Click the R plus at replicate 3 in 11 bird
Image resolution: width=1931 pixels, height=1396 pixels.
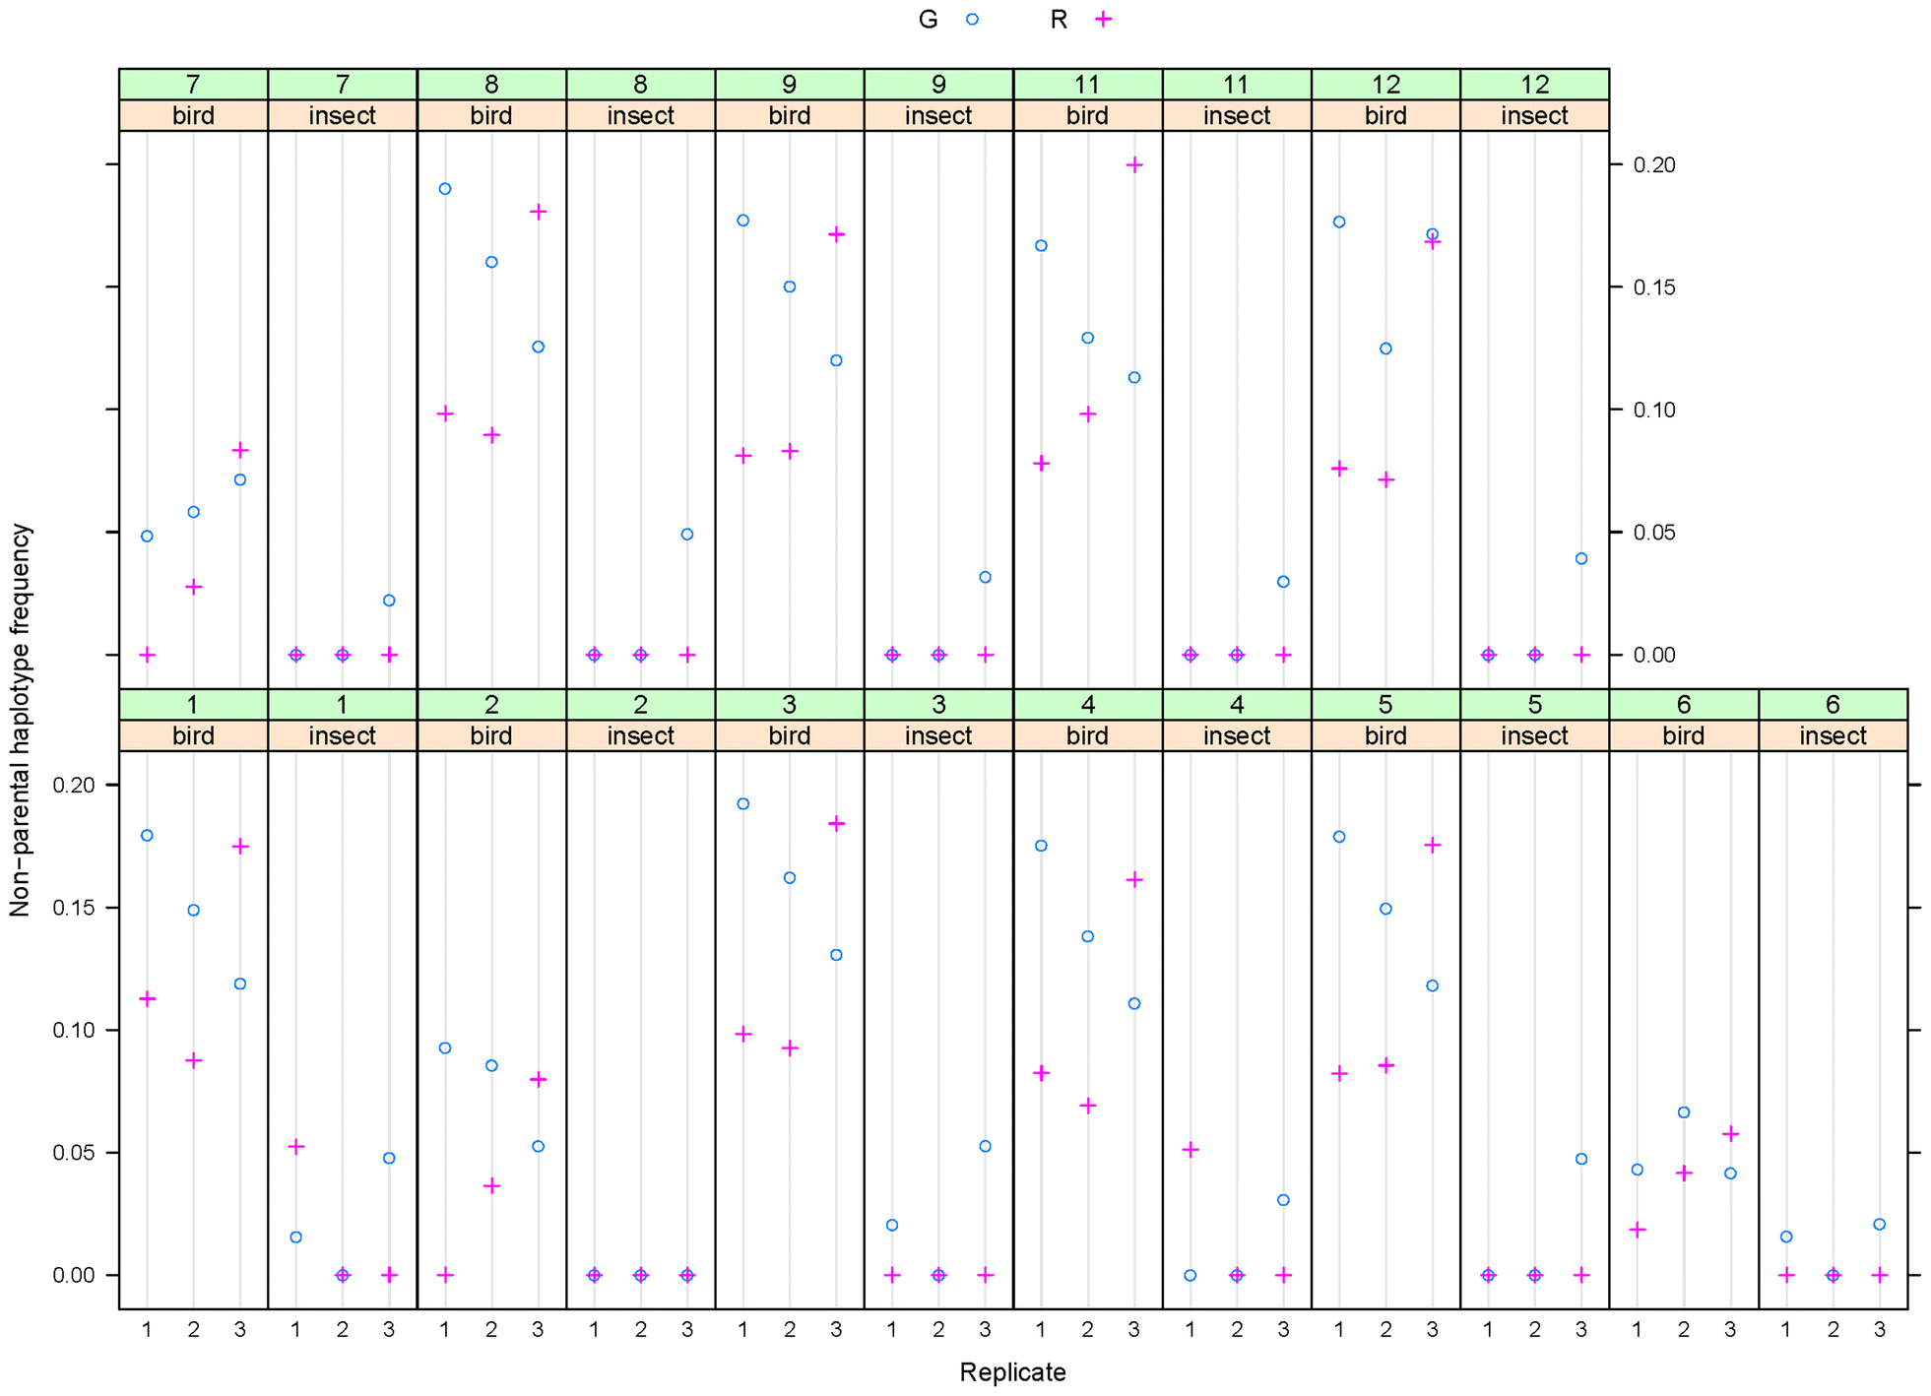click(1134, 164)
